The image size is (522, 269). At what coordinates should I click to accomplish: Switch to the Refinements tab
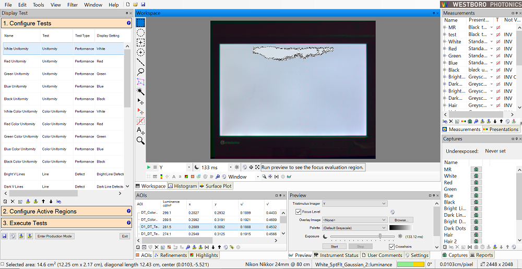[171, 255]
